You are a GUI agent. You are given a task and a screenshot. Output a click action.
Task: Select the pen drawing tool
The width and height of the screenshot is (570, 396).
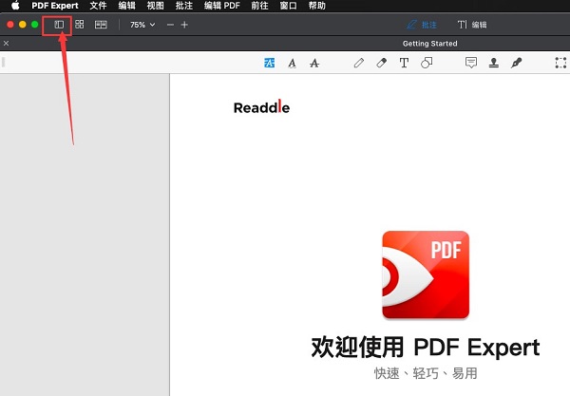click(359, 63)
